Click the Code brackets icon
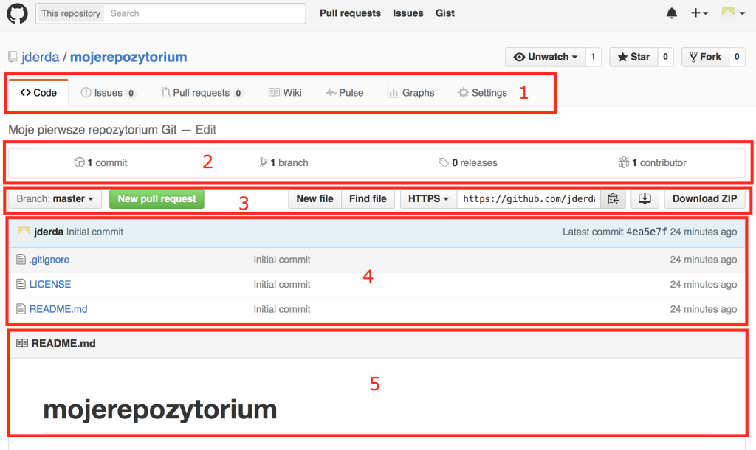 (26, 92)
